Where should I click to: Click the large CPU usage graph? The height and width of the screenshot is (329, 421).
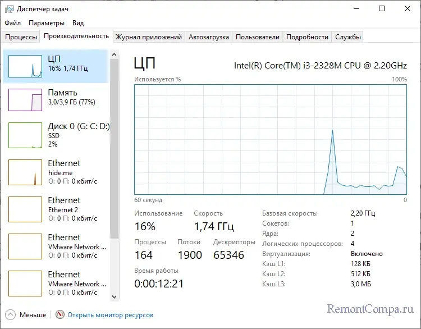tap(270, 139)
